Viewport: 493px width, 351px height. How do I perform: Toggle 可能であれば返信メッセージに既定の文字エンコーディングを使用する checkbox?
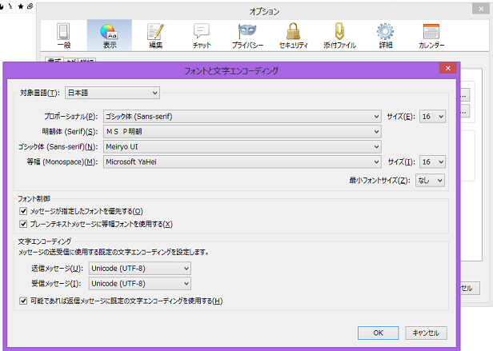point(23,301)
